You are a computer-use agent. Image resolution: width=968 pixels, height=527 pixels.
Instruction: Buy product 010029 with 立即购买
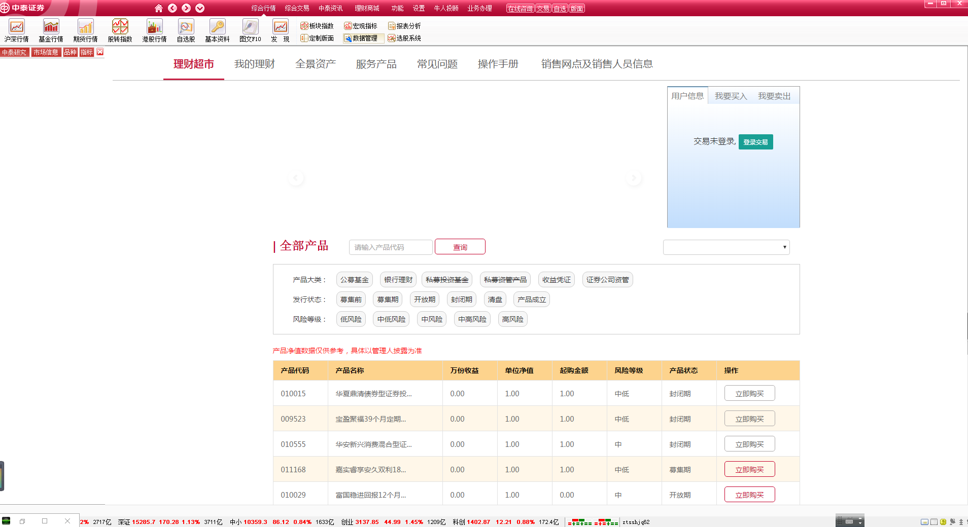749,495
